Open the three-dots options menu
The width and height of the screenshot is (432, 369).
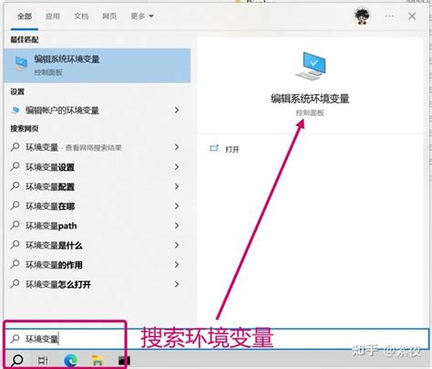point(389,16)
